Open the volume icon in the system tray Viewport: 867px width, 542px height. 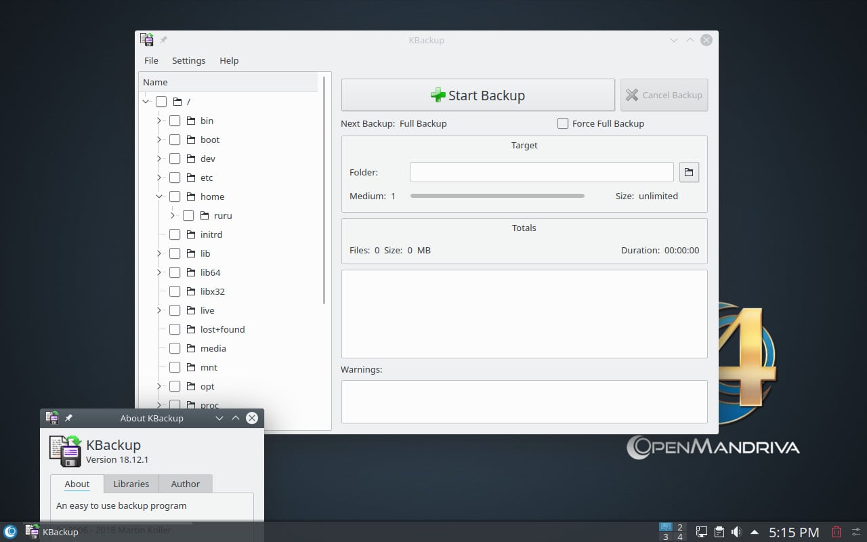[736, 532]
